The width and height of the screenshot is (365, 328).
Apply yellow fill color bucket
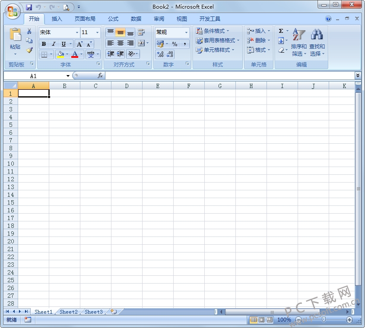pyautogui.click(x=60, y=54)
